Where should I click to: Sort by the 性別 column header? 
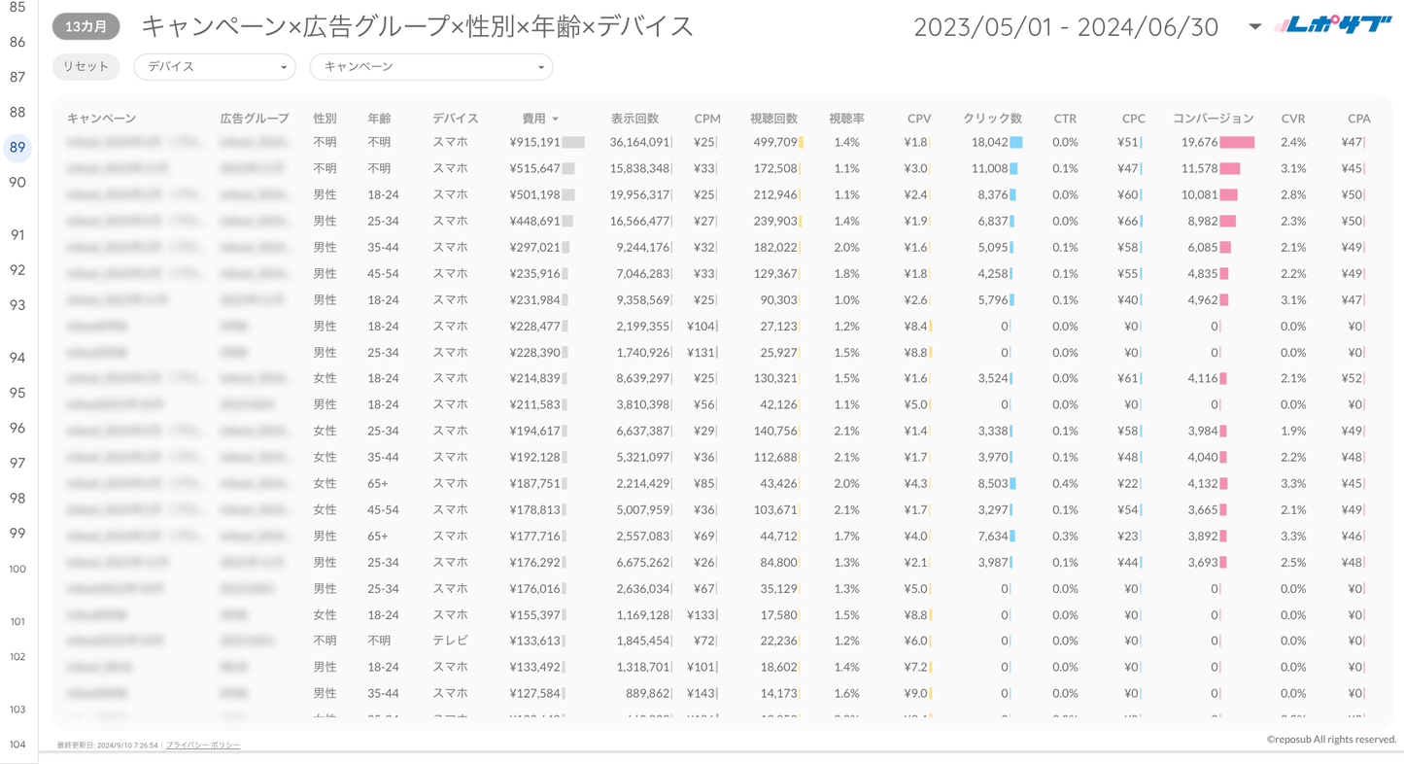tap(325, 119)
